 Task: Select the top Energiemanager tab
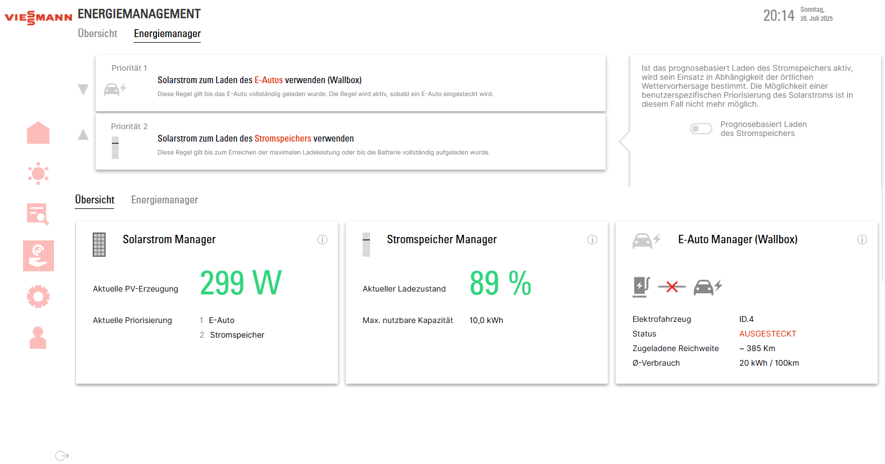click(167, 34)
